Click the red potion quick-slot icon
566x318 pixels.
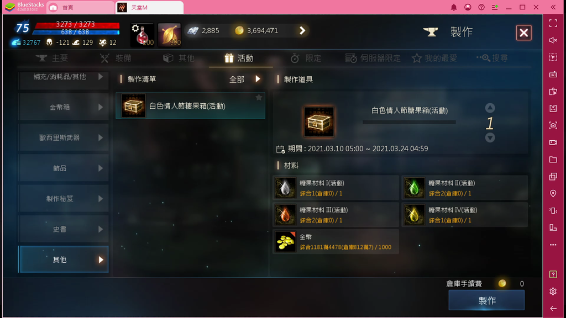(x=142, y=35)
